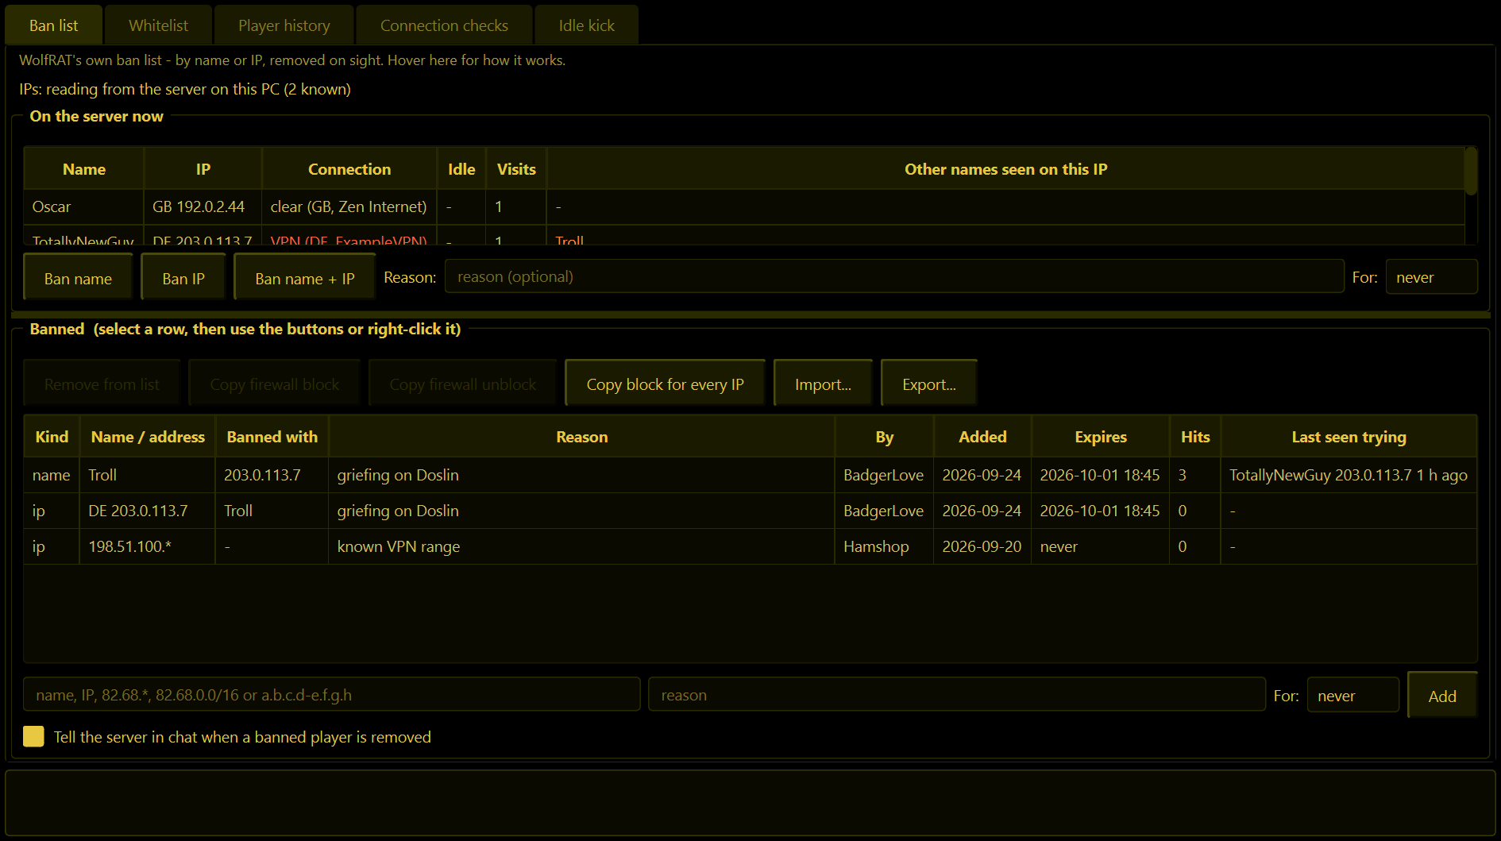Click 'clear (GB, Zen Internet)' connection cell

[x=349, y=206]
